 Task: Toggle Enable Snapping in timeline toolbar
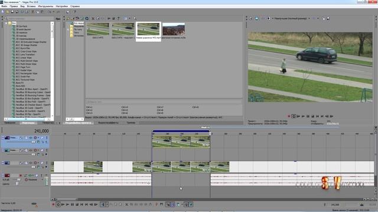[168, 204]
